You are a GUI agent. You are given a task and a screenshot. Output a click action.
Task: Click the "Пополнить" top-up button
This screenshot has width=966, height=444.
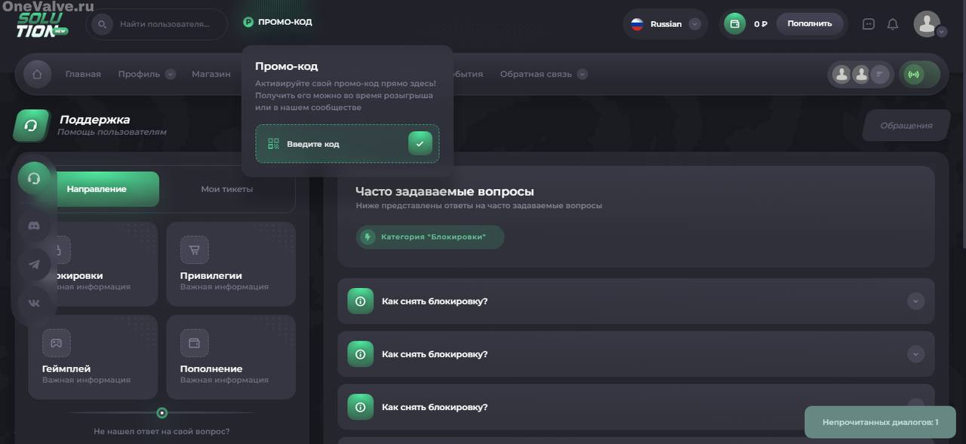pos(809,23)
